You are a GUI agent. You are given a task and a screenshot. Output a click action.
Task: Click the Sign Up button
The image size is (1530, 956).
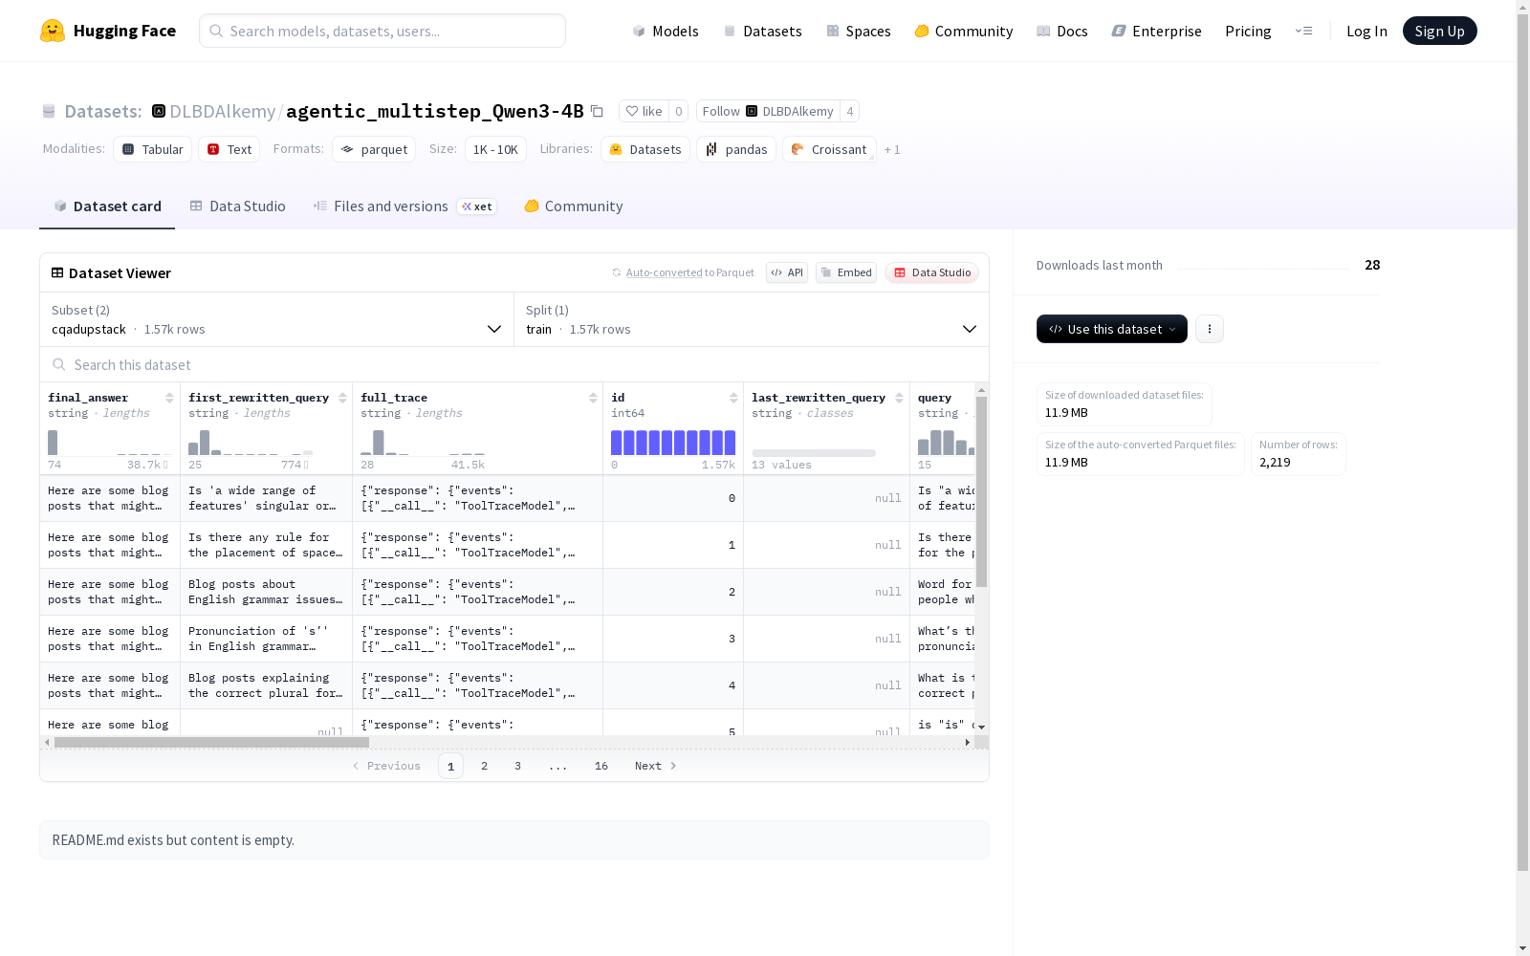click(1439, 31)
